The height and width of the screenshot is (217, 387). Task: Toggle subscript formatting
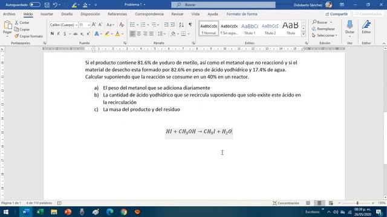(x=82, y=34)
